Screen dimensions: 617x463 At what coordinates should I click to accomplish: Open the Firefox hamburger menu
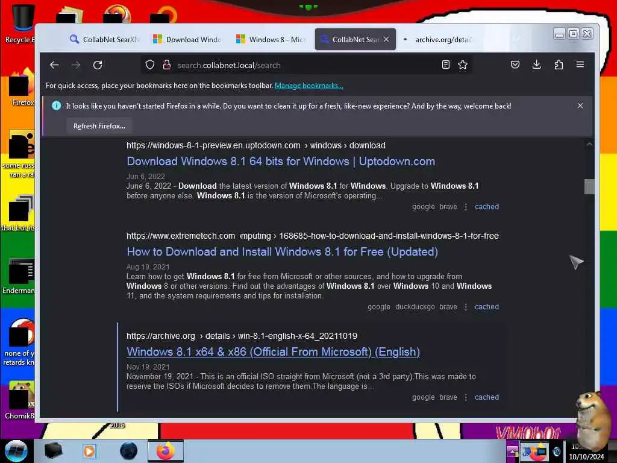[x=580, y=65]
